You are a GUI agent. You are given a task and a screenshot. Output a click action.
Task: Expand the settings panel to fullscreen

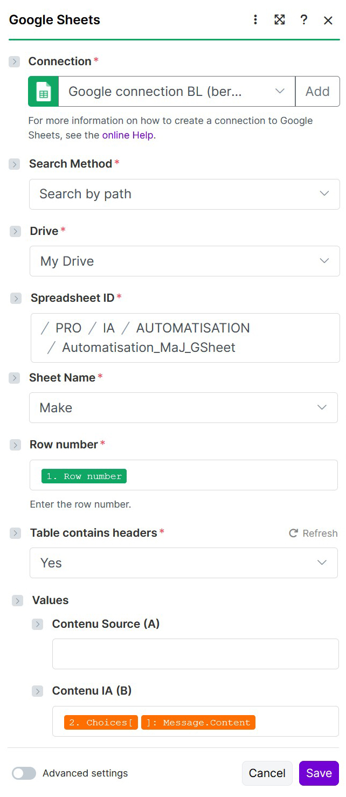(279, 20)
